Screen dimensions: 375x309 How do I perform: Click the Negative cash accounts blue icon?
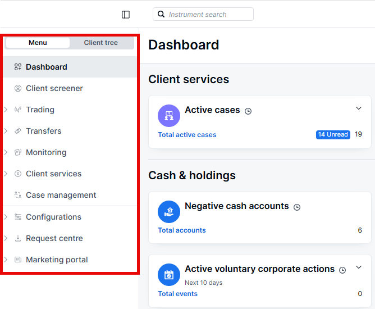[x=169, y=211]
